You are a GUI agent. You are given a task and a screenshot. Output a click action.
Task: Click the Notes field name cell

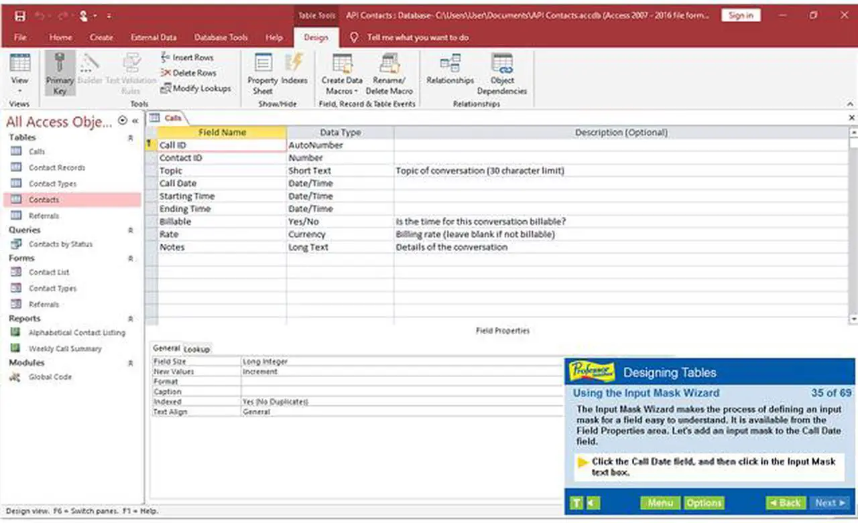click(221, 247)
